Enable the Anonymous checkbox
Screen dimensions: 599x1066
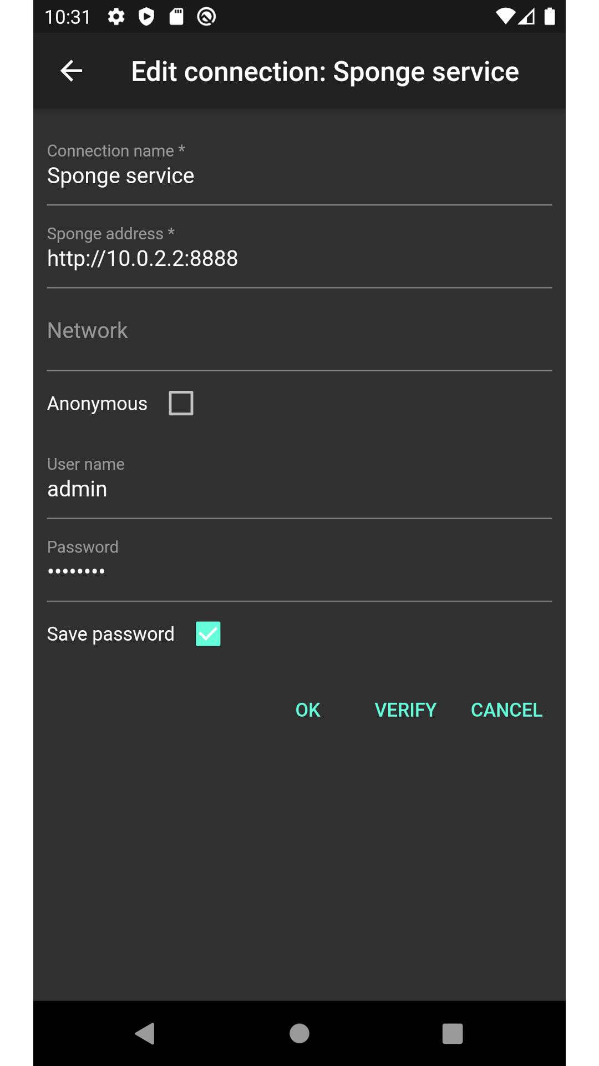coord(181,403)
